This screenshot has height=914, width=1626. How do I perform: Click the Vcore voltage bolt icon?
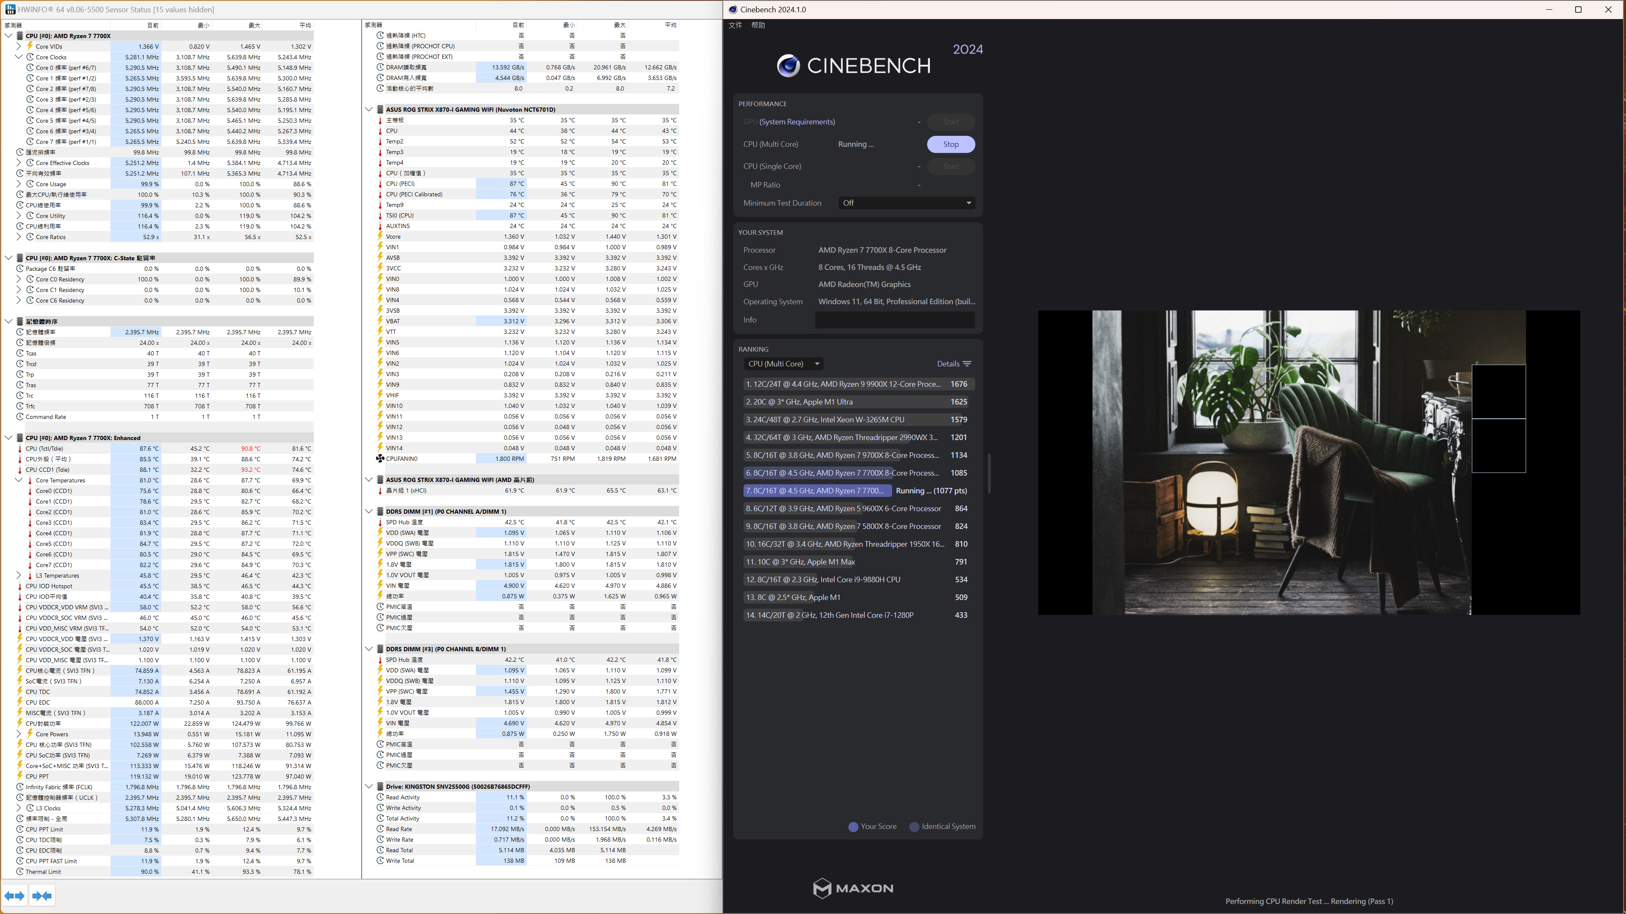click(x=380, y=237)
